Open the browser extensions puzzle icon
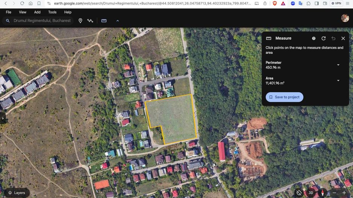The image size is (353, 198). (x=309, y=3)
